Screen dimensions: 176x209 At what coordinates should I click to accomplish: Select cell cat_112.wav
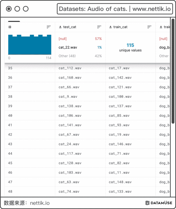(x=70, y=68)
